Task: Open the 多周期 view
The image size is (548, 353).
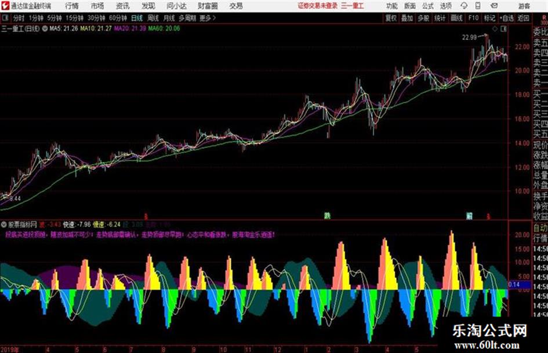Action: [x=187, y=18]
